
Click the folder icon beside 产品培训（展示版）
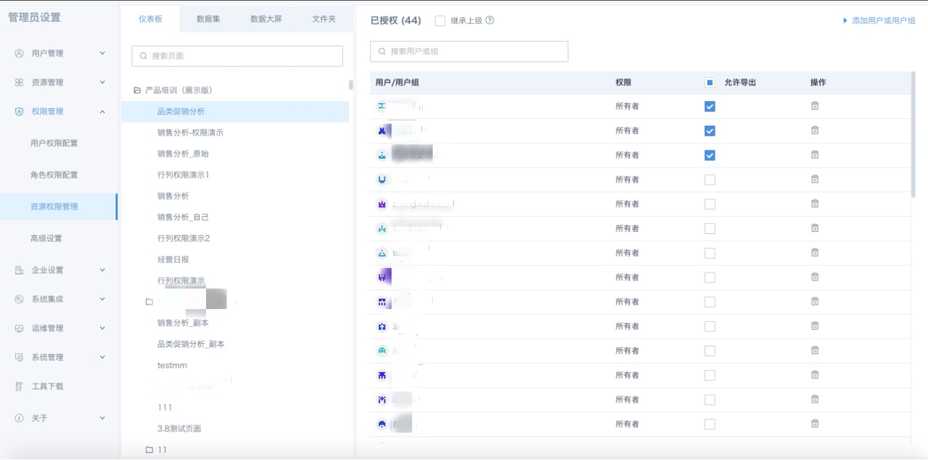coord(138,90)
